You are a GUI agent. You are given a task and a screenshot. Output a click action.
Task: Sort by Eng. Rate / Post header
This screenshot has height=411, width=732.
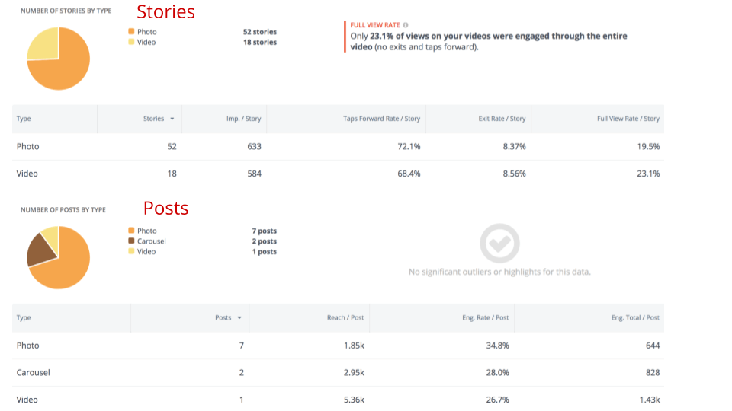click(x=486, y=318)
